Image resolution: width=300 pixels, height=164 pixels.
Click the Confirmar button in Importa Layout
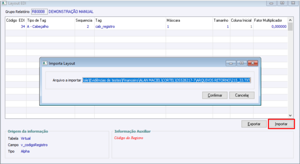pos(214,95)
